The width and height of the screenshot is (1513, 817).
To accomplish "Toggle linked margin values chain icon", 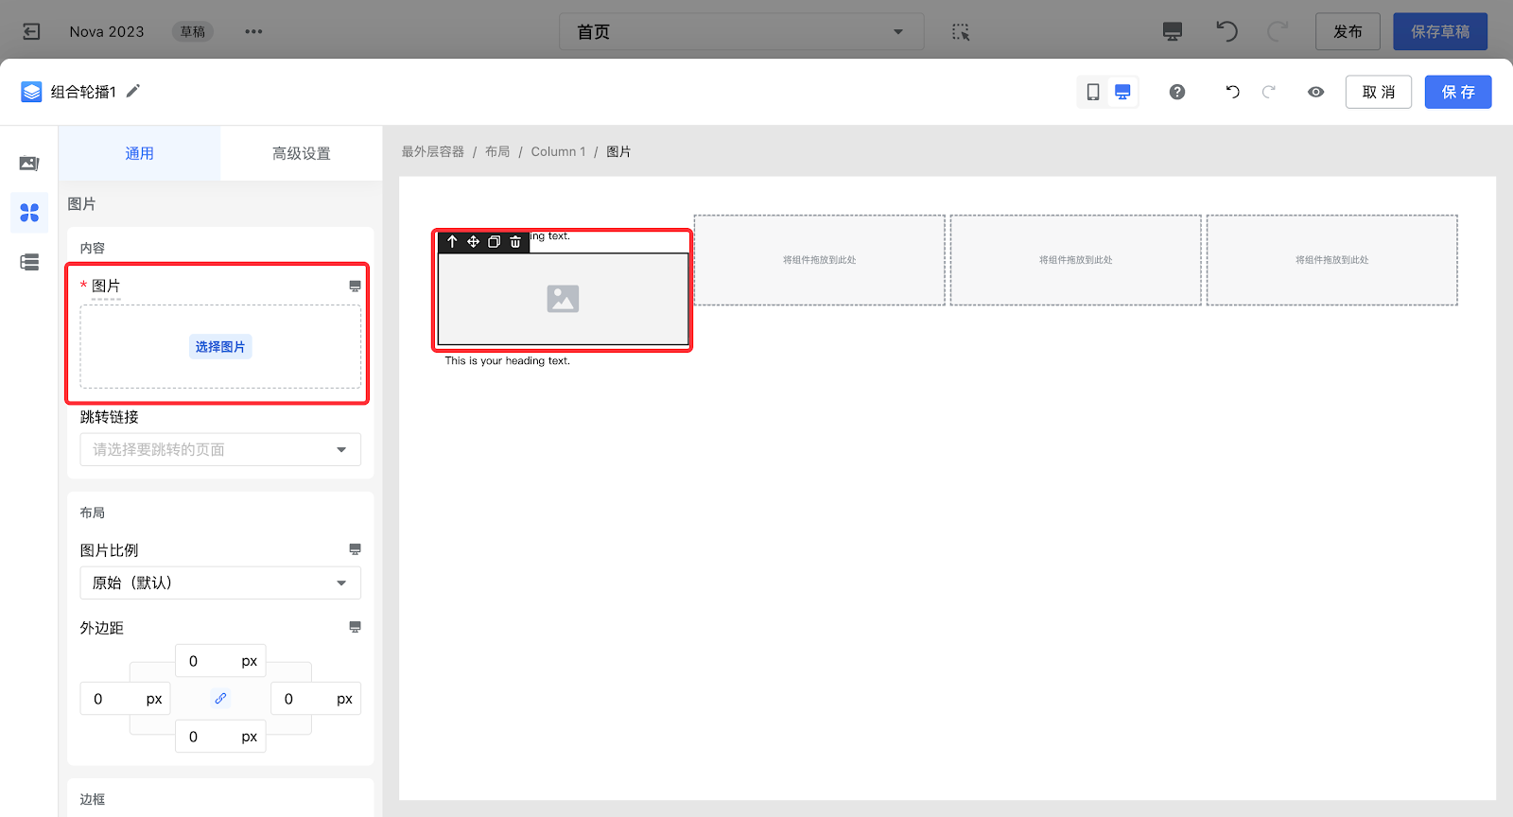I will (x=220, y=699).
